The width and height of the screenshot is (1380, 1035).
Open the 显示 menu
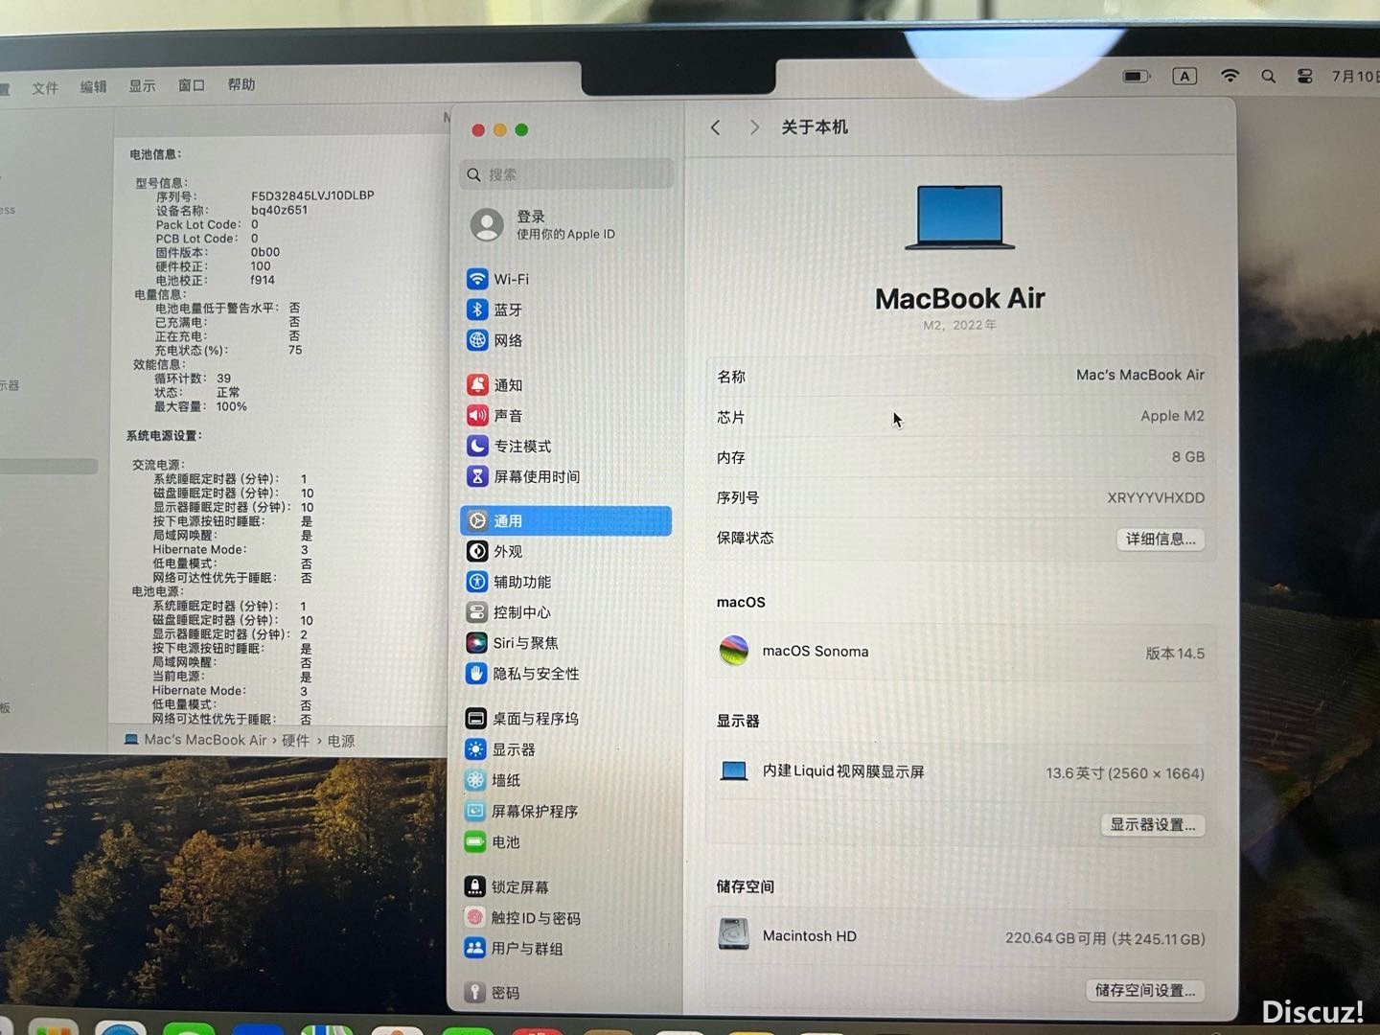(143, 86)
